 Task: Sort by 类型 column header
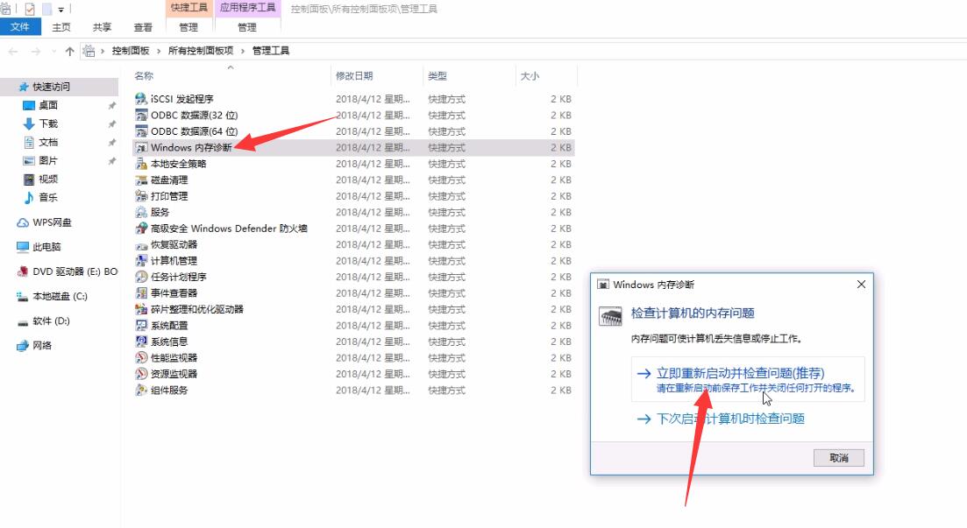[469, 76]
